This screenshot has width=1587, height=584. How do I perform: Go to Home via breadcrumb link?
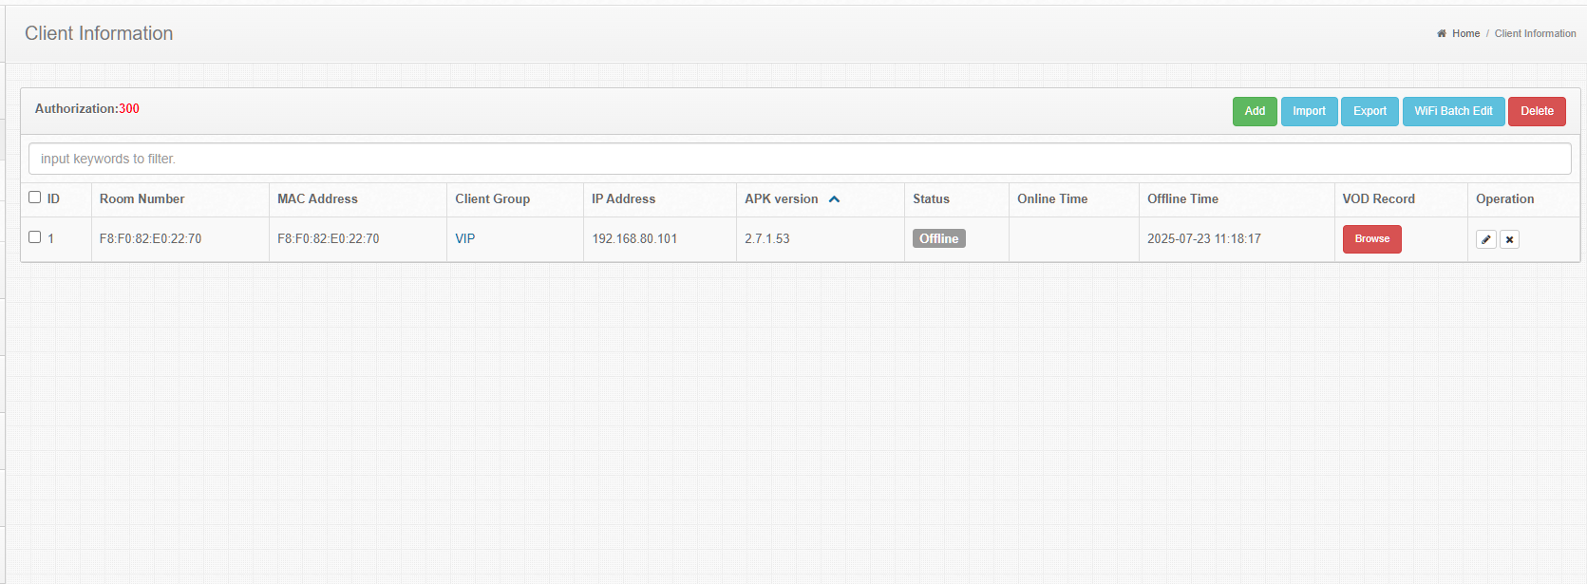(1465, 33)
